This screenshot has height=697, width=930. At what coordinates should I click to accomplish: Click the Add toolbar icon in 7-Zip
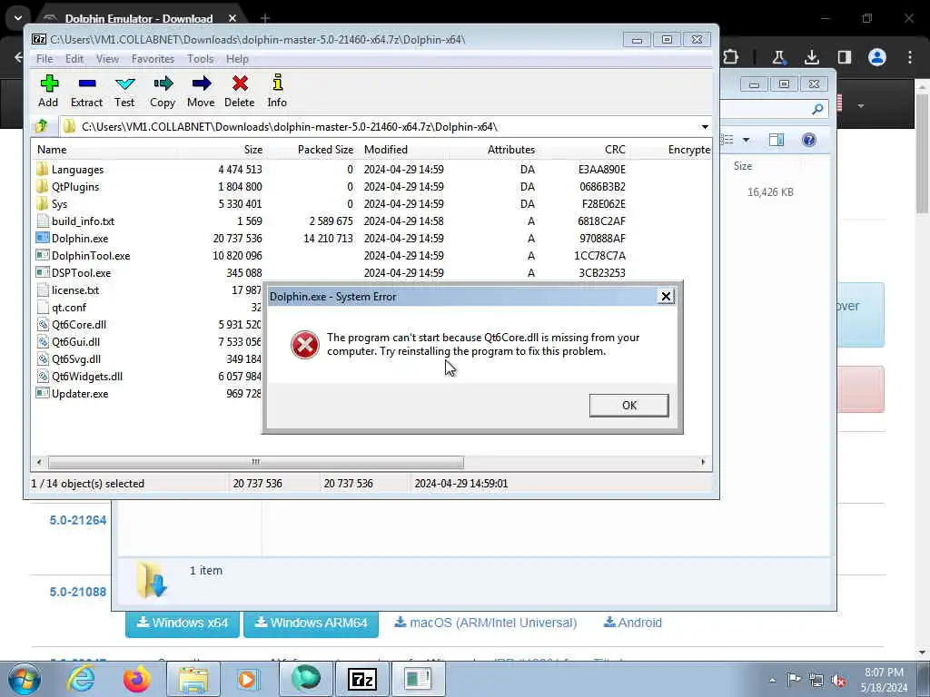(x=49, y=91)
